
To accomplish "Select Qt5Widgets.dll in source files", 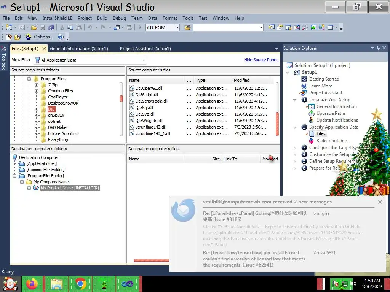I will click(149, 121).
